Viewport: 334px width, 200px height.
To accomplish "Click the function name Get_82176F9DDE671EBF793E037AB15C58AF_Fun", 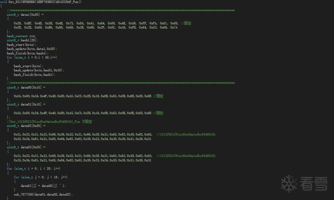I will click(x=43, y=2).
